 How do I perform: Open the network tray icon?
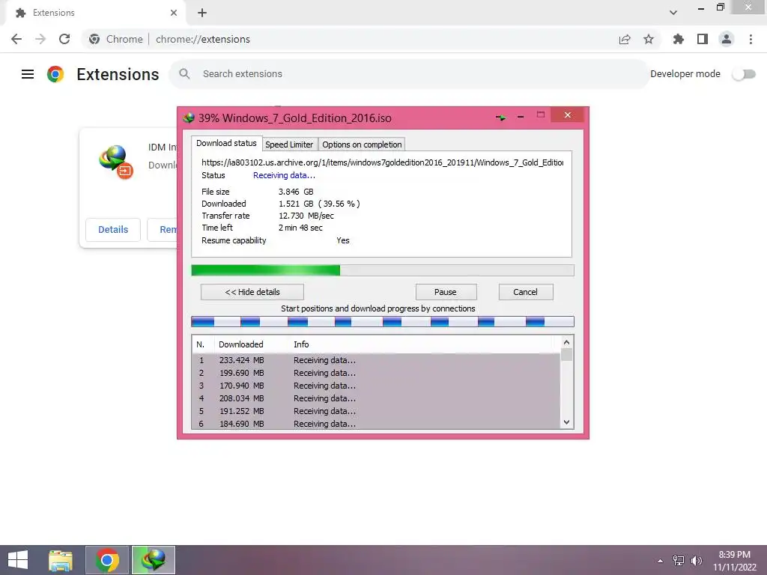679,561
